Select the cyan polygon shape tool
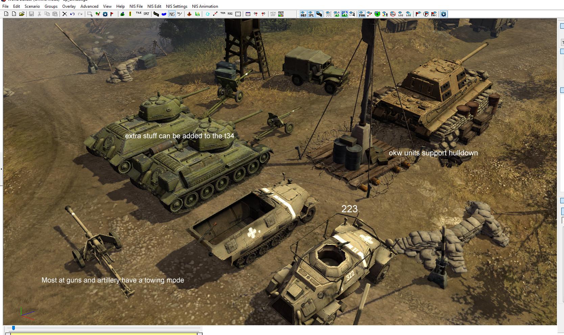The image size is (564, 335). coord(208,14)
